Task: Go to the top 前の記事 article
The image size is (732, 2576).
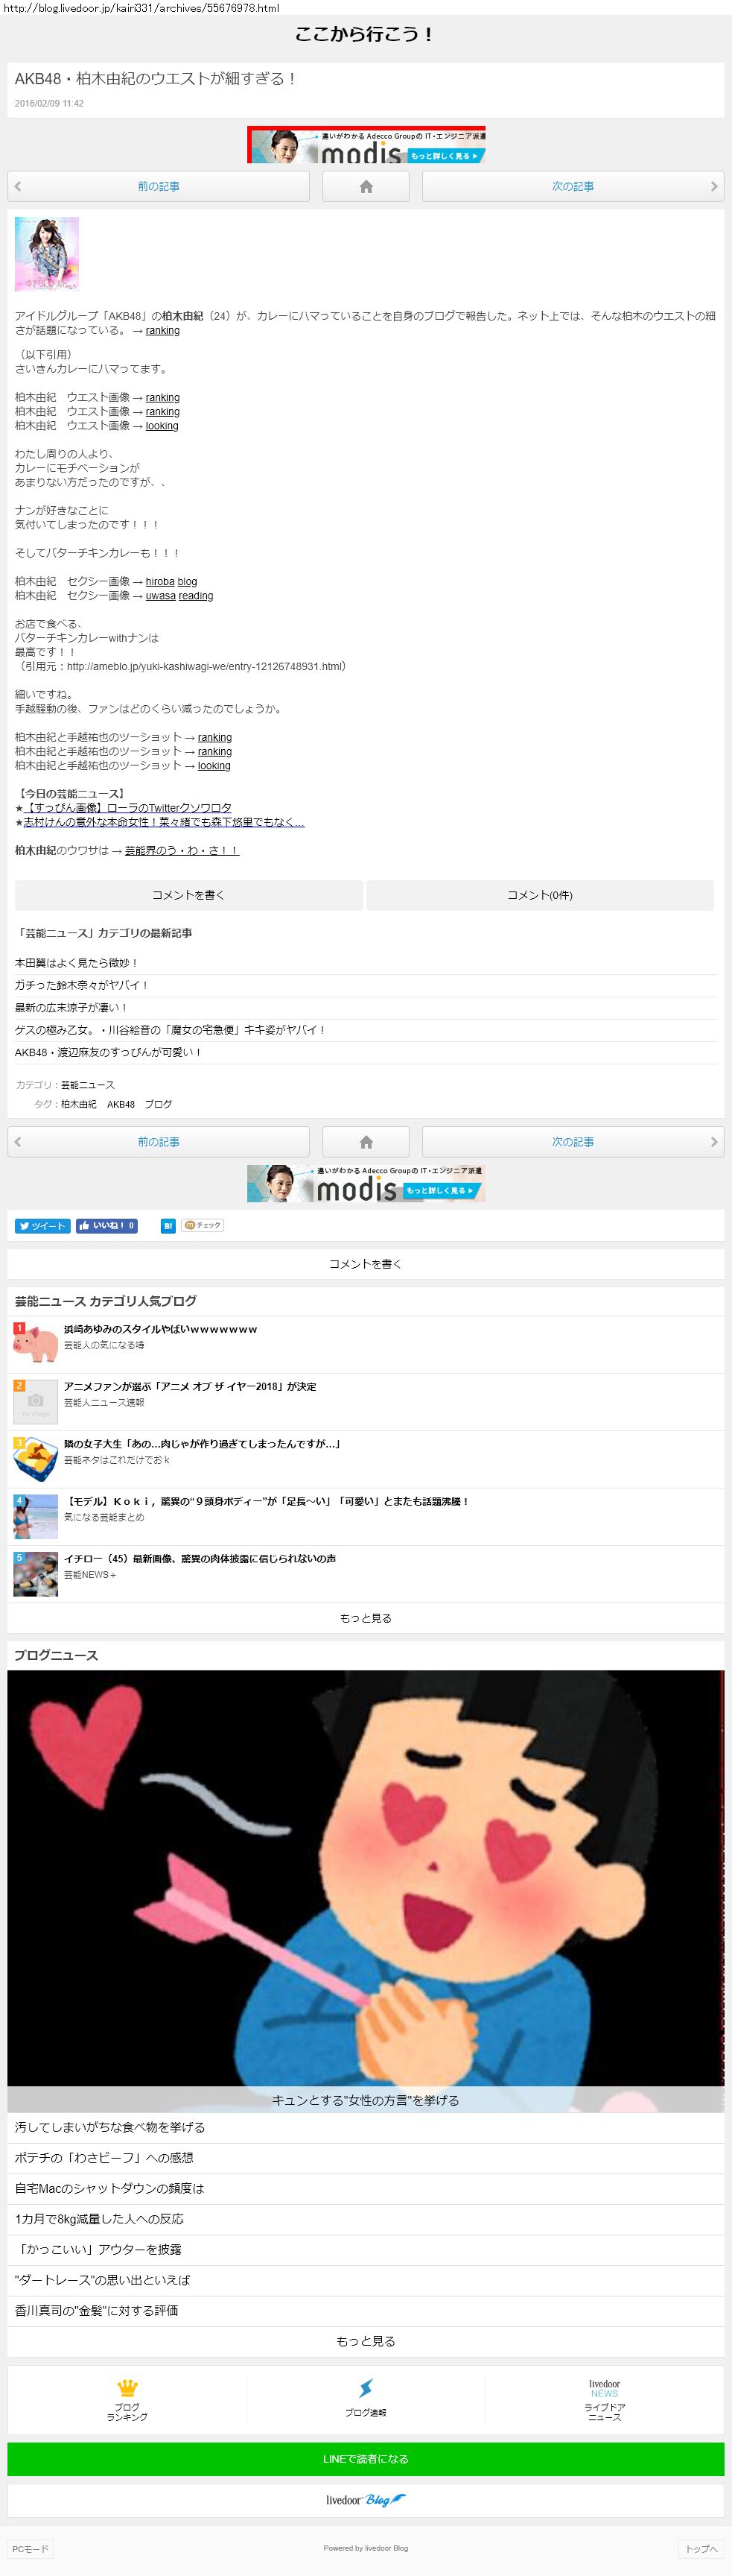Action: coord(158,187)
